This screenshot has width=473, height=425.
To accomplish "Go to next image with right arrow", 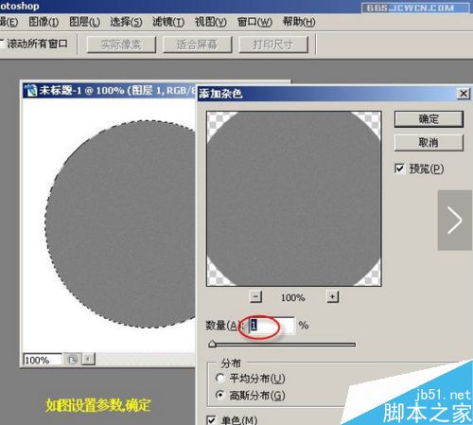I will [x=454, y=221].
